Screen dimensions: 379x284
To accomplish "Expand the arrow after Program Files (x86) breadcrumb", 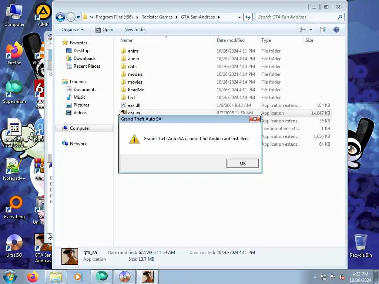I will point(137,17).
